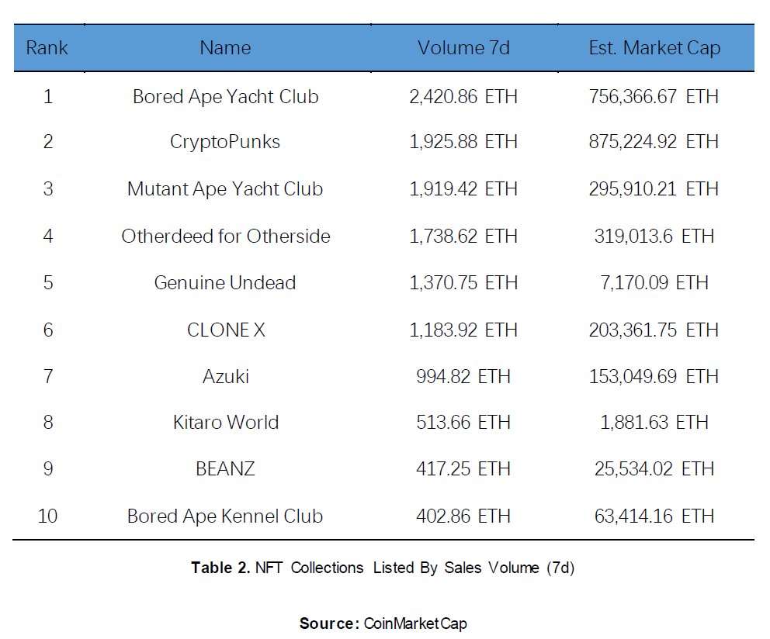Select the CryptoPunks name cell

pos(225,142)
